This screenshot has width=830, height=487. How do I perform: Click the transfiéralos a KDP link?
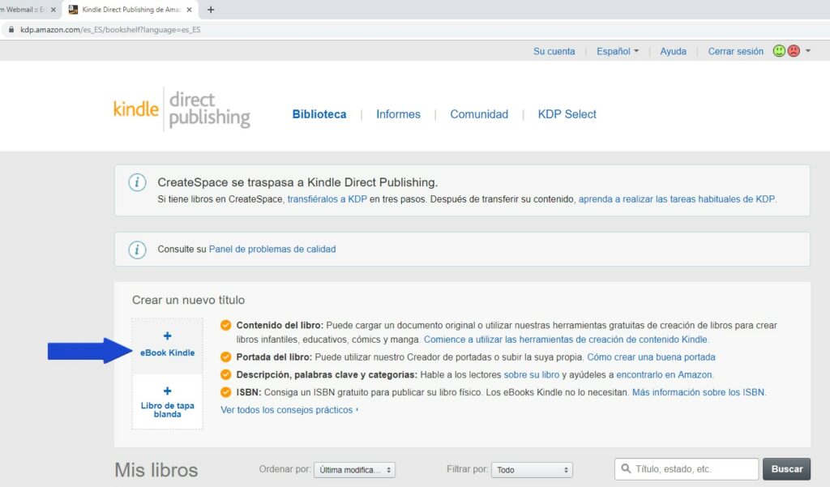click(327, 199)
